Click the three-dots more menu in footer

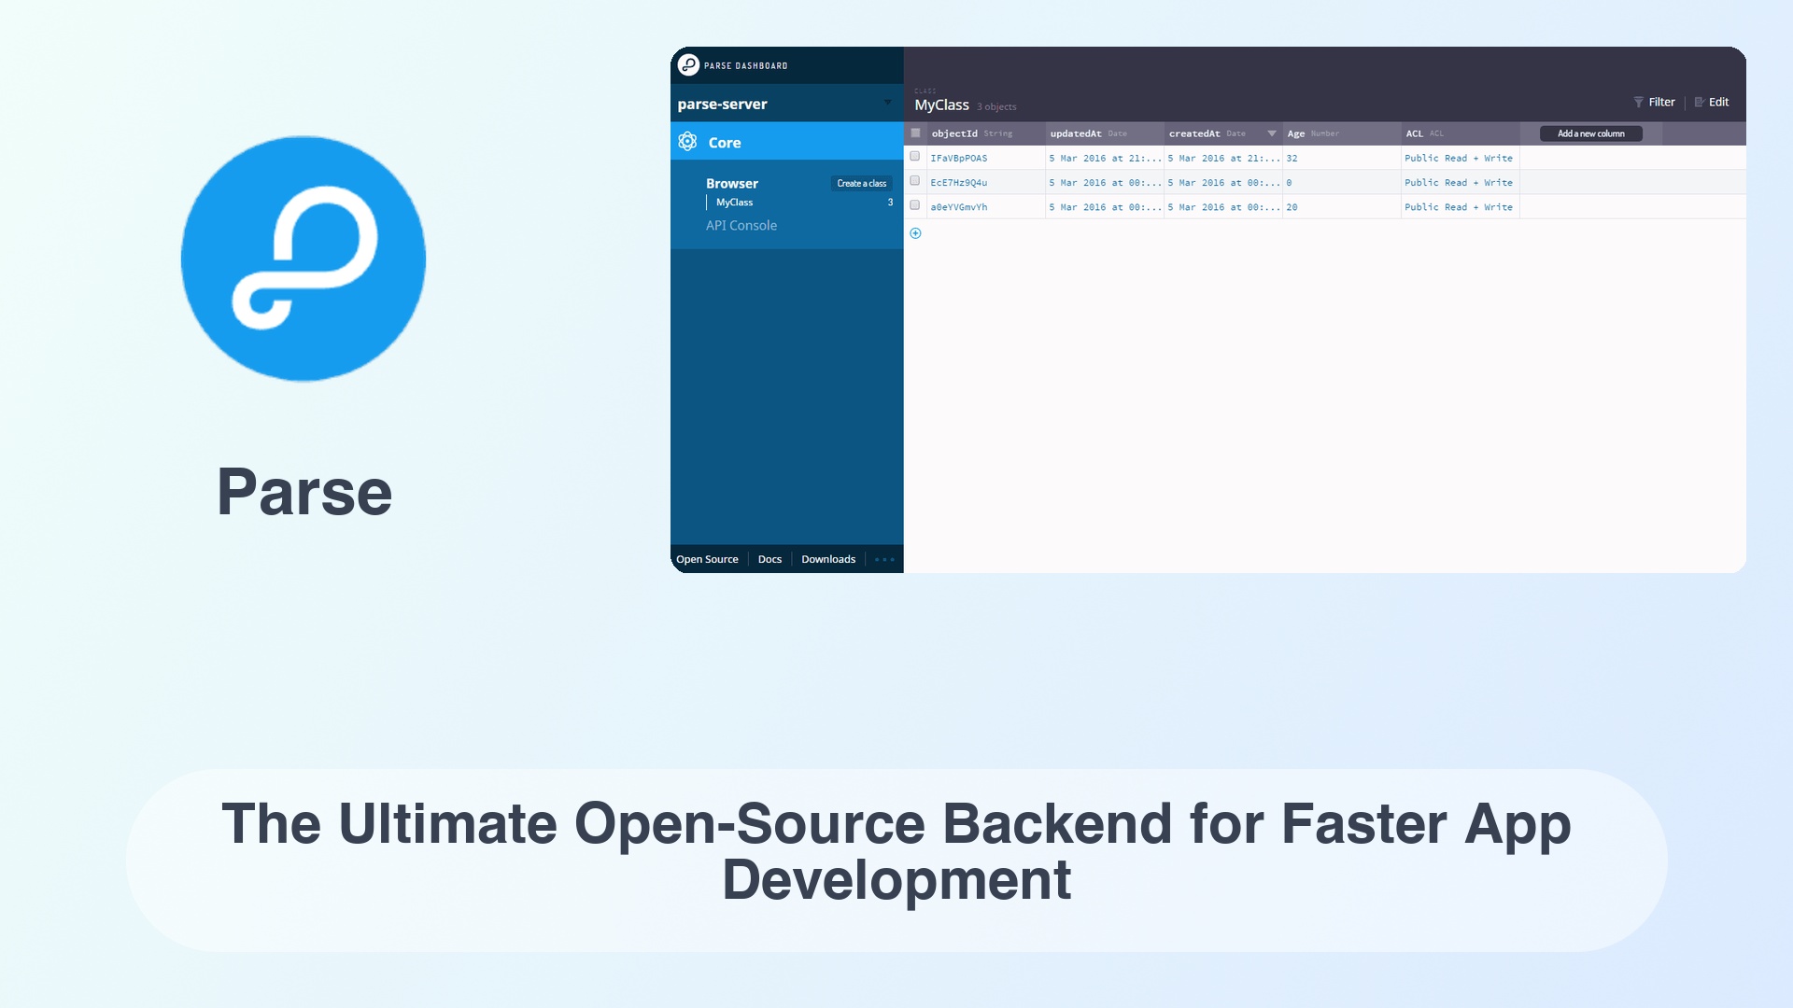pyautogui.click(x=884, y=559)
